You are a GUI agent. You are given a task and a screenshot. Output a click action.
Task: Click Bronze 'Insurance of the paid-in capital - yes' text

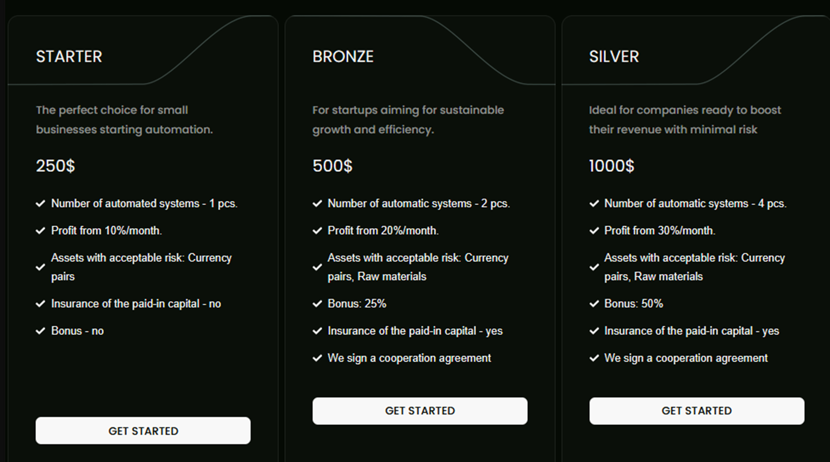[x=415, y=331]
